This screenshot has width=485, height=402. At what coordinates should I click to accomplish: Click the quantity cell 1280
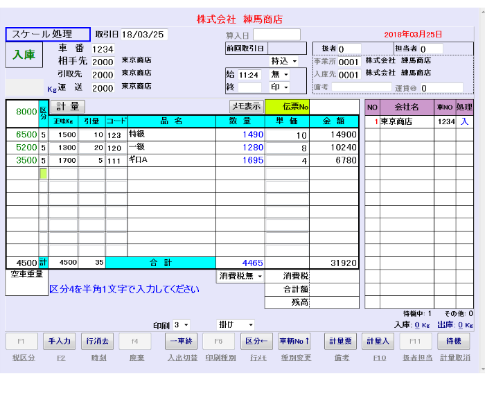coord(240,148)
